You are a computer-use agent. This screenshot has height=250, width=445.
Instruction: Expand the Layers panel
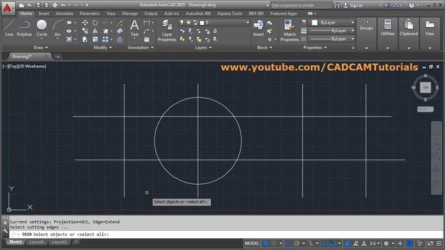point(203,48)
